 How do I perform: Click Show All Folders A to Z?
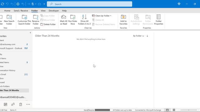tap(84, 20)
